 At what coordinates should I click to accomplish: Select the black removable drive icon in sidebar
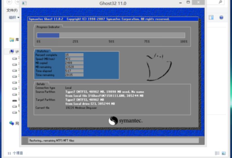14,101
